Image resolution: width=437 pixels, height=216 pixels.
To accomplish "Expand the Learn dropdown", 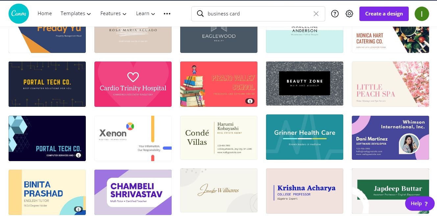I will click(x=145, y=13).
